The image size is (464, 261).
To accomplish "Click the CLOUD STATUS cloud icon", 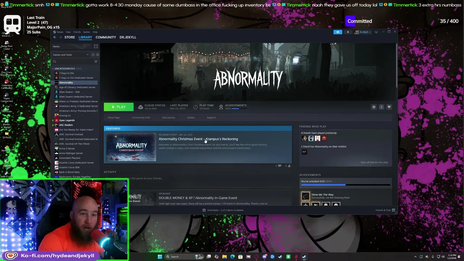I will 140,107.
